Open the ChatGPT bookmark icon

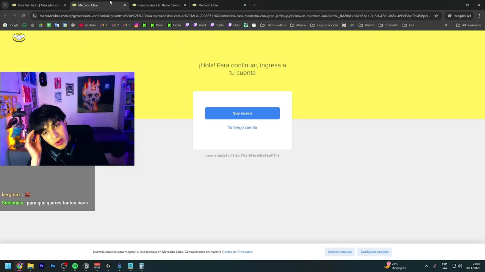point(73,25)
